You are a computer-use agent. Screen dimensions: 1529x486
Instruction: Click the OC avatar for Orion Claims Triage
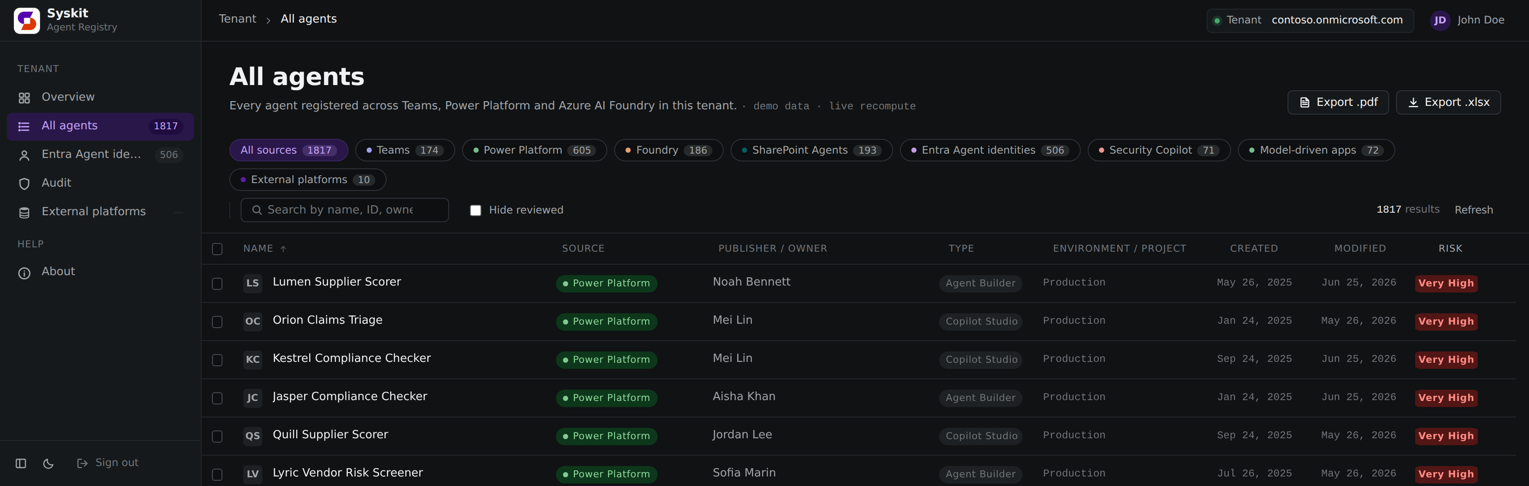(253, 321)
